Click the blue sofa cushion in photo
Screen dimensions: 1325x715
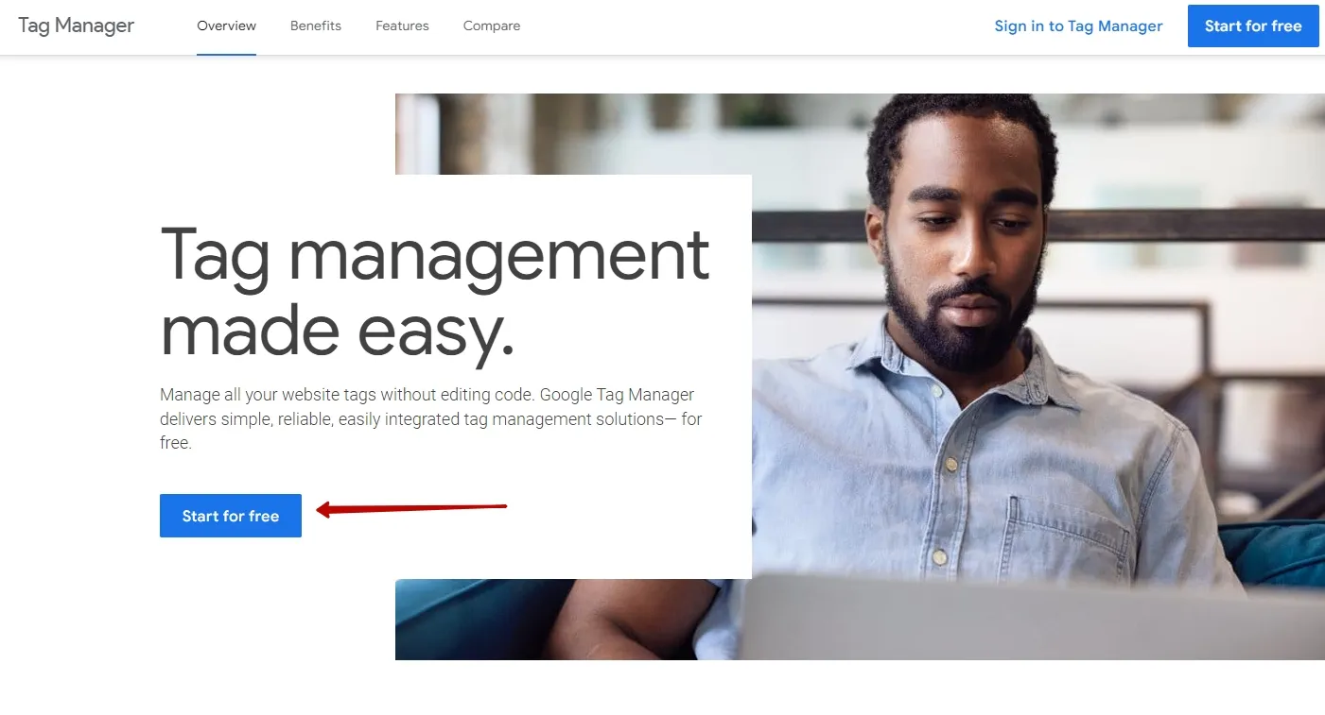[x=1277, y=553]
